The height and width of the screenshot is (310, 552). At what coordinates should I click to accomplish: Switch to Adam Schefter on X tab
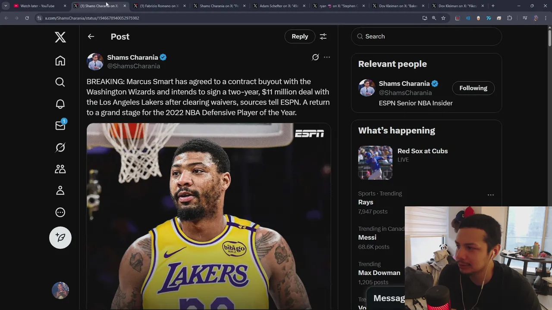(279, 6)
